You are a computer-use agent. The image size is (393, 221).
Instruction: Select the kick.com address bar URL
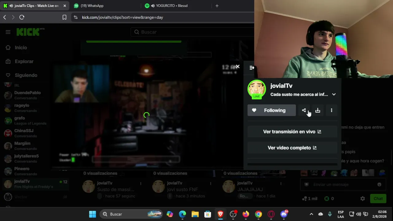[123, 17]
